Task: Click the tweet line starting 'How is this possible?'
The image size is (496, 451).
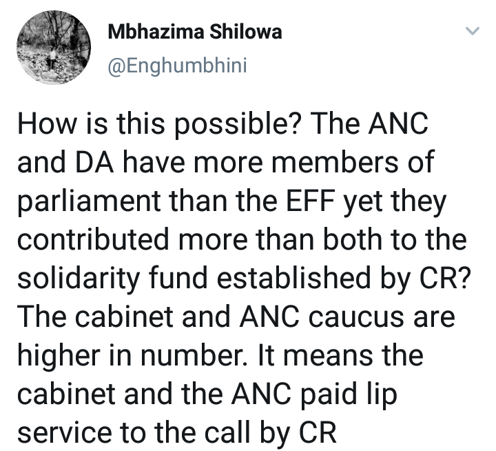Action: [223, 124]
